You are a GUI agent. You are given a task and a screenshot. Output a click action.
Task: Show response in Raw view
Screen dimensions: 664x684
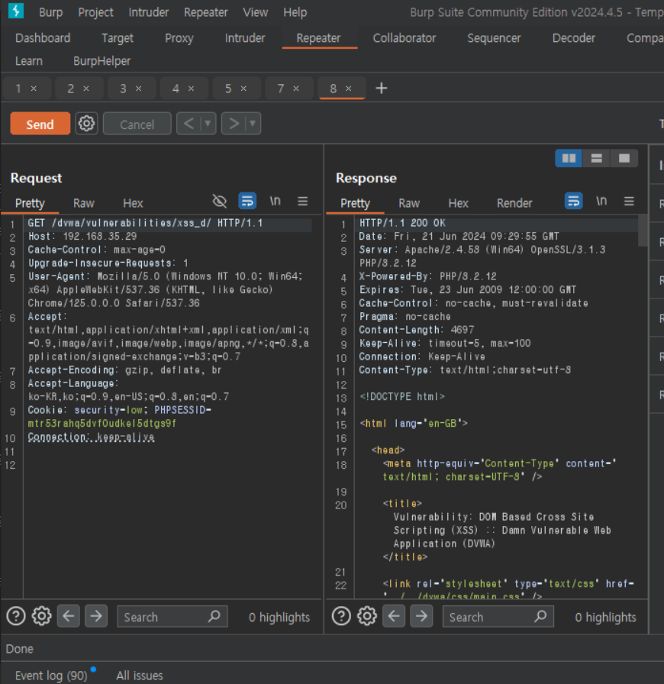coord(409,203)
